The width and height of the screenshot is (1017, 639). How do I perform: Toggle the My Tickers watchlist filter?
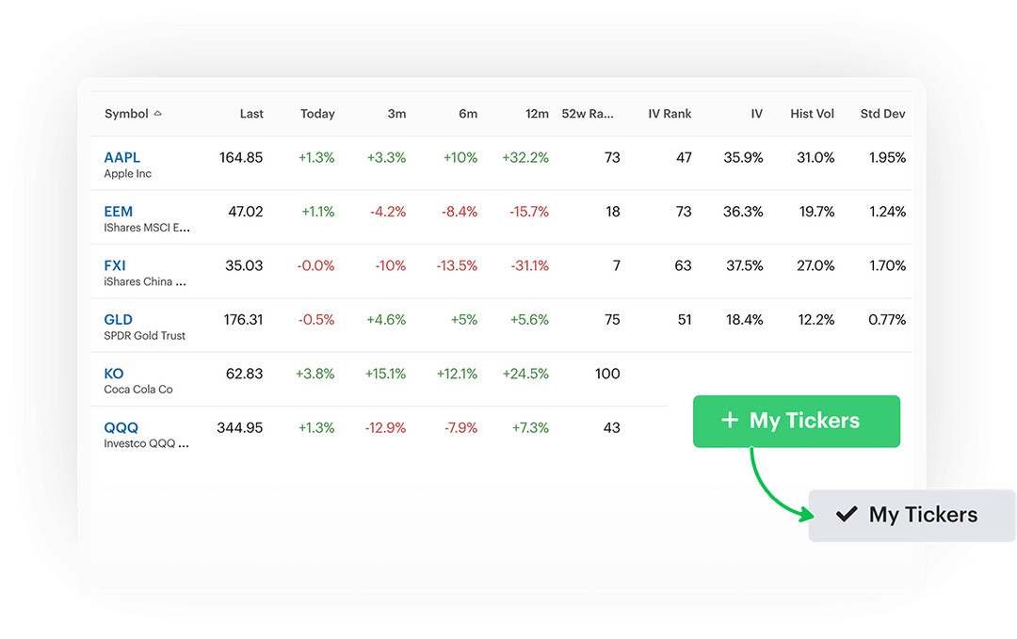(x=797, y=421)
